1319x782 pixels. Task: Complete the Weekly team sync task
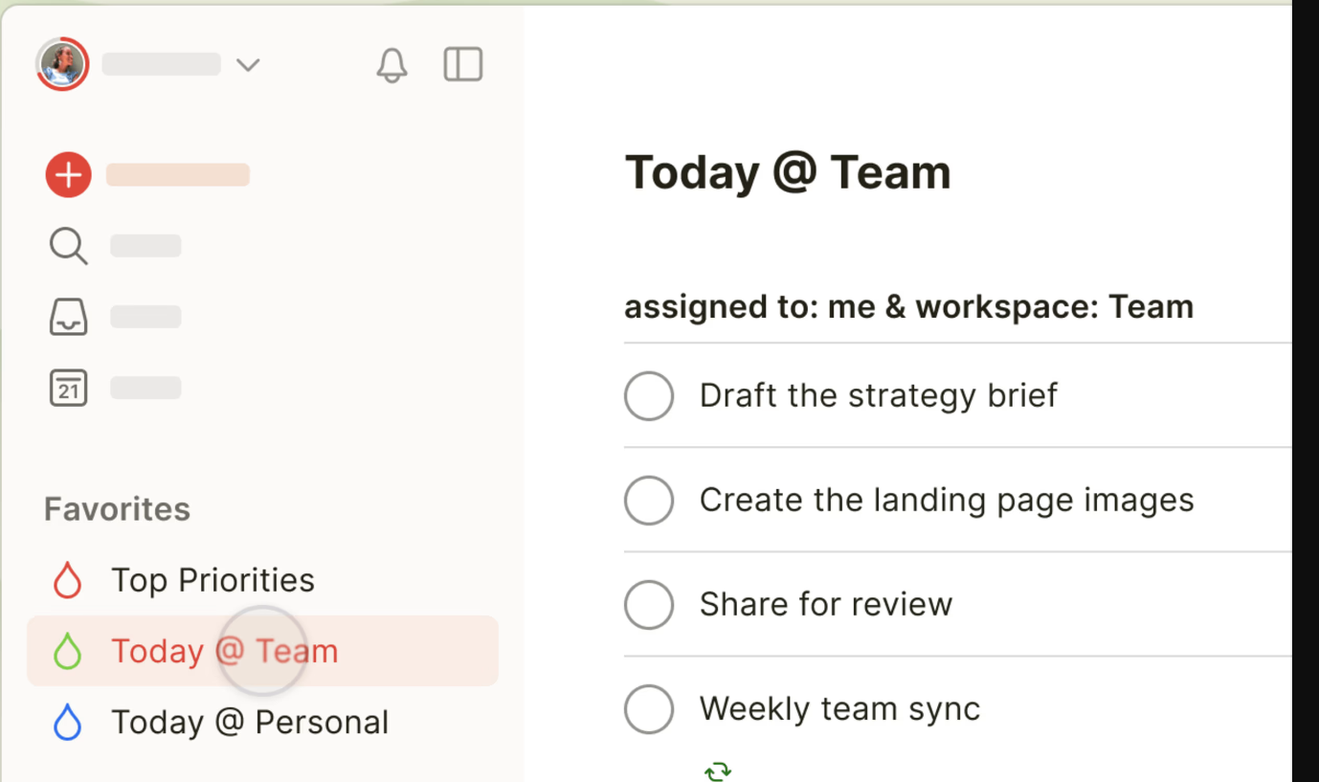click(x=649, y=708)
